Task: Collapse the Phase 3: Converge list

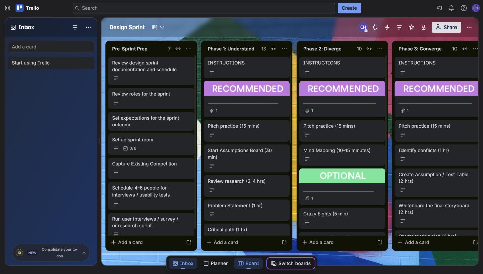Action: tap(465, 49)
